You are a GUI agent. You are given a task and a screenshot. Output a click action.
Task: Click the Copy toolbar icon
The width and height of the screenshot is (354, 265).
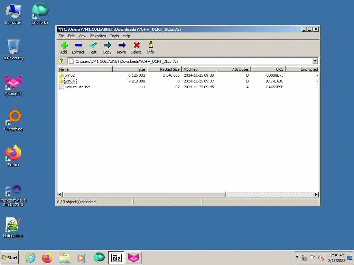coord(107,45)
